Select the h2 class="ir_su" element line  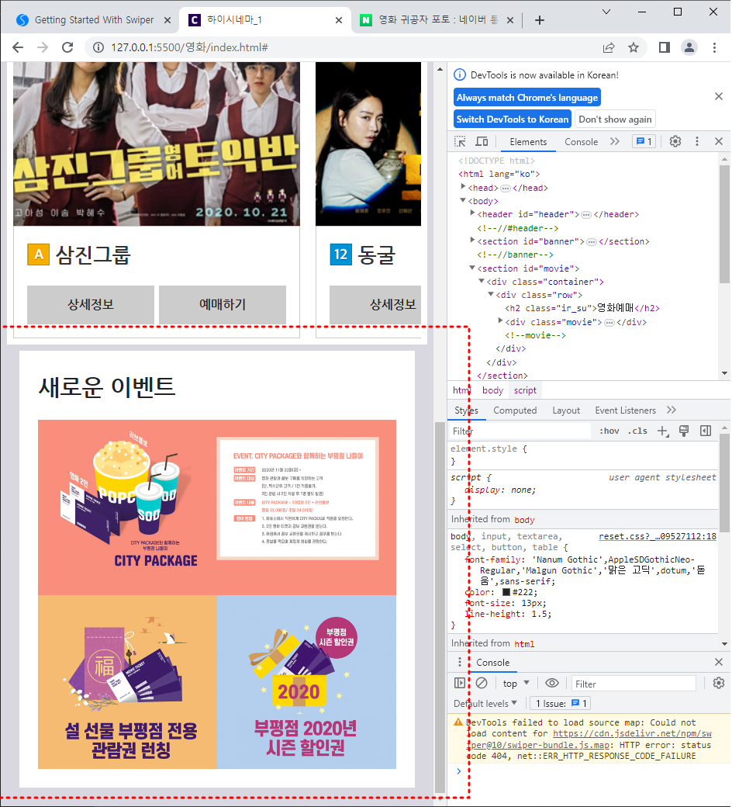(582, 308)
